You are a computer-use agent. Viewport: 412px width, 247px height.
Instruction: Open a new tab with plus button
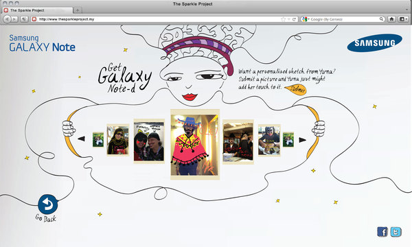78,10
